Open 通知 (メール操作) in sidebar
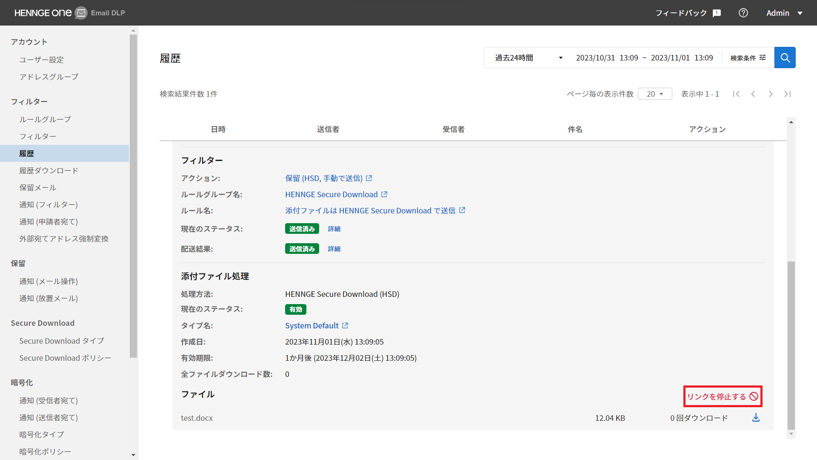The width and height of the screenshot is (817, 460). point(48,281)
